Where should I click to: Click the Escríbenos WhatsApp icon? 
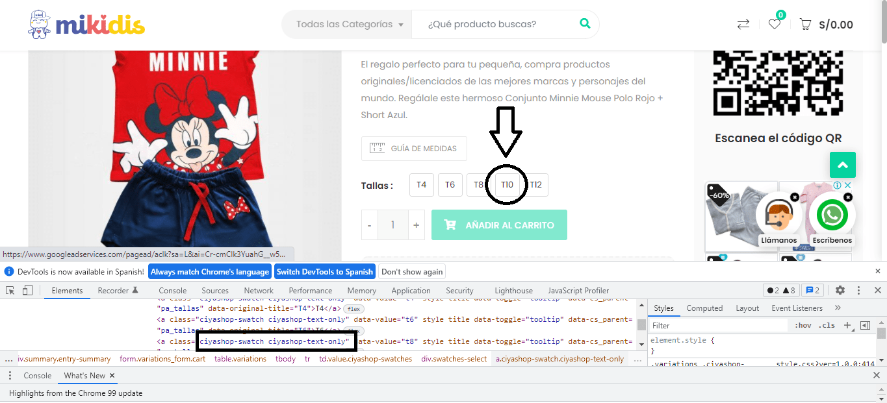click(832, 215)
